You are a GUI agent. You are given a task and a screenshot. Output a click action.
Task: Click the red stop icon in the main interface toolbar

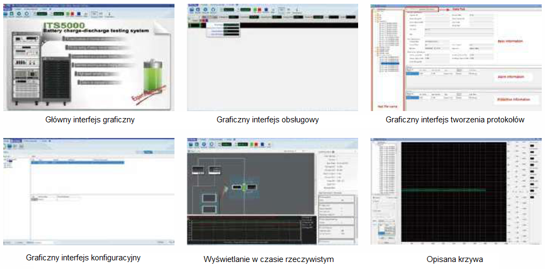(72, 13)
